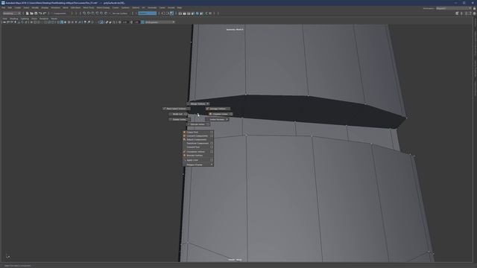Save the scene using the disk icon
The width and height of the screenshot is (477, 268).
click(36, 13)
